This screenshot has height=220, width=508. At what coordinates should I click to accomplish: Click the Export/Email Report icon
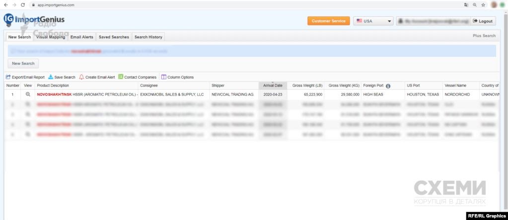coord(8,77)
